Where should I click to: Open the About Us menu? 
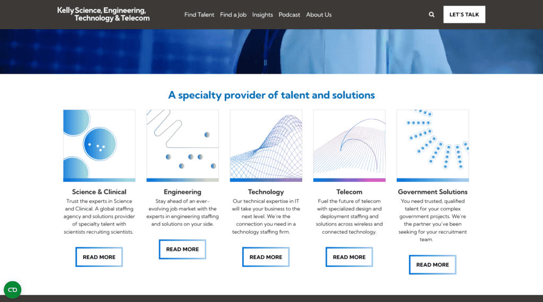pyautogui.click(x=319, y=15)
